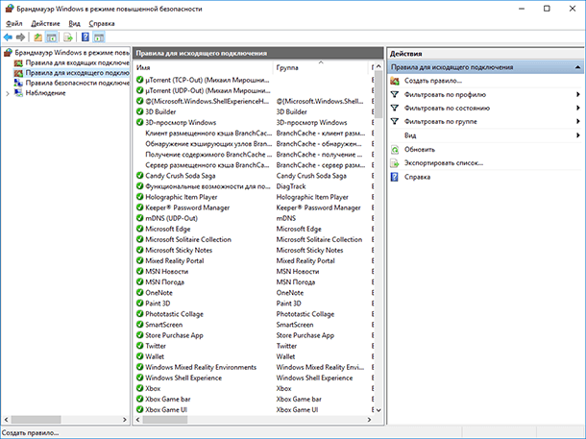Screen dimensions: 586x439
Task: Select Keeper Password Manager rule name
Action: coord(187,207)
